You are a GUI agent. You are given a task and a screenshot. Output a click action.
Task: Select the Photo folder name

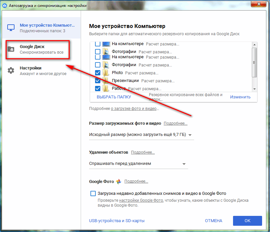click(117, 73)
